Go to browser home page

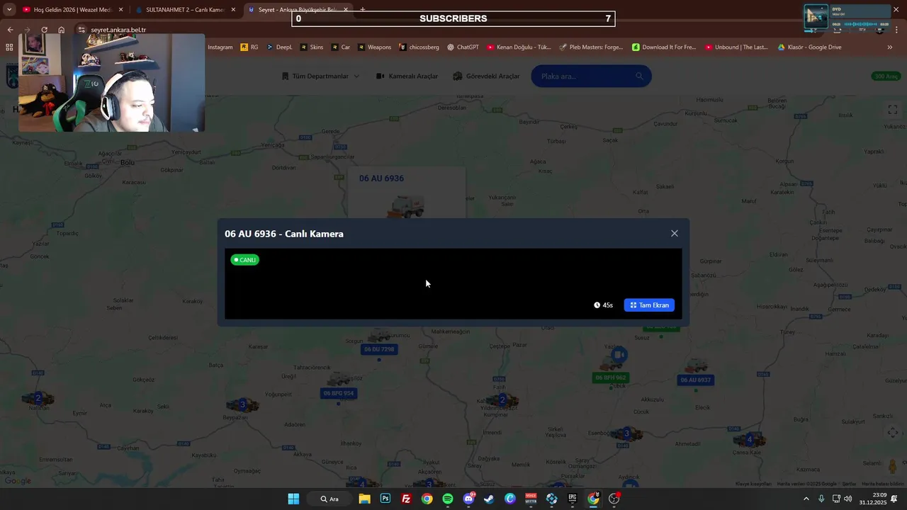[x=62, y=30]
